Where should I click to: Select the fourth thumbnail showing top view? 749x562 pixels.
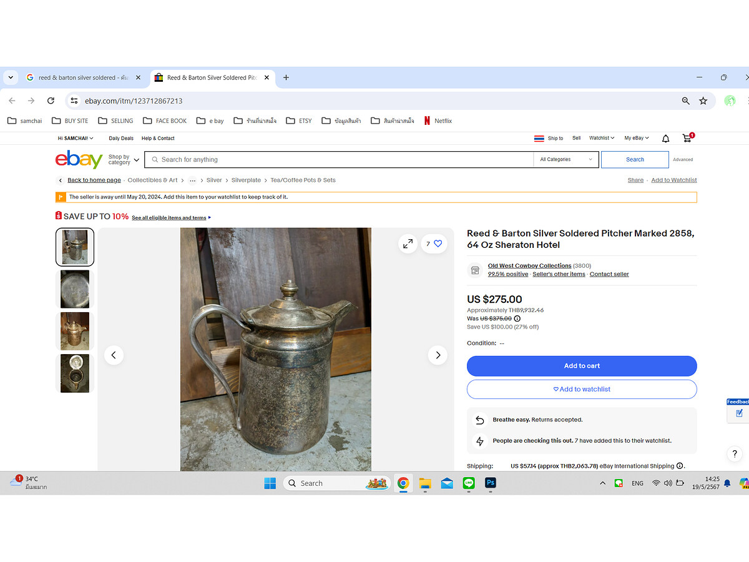[x=75, y=373]
